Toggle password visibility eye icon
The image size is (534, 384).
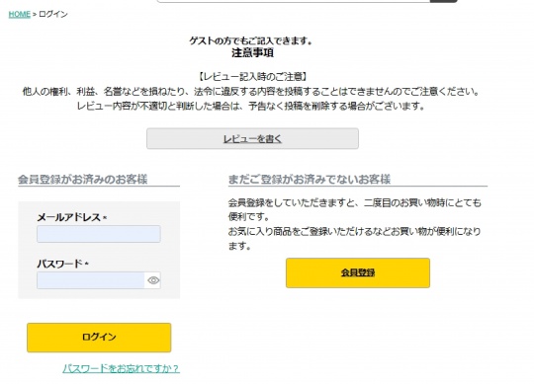(153, 280)
